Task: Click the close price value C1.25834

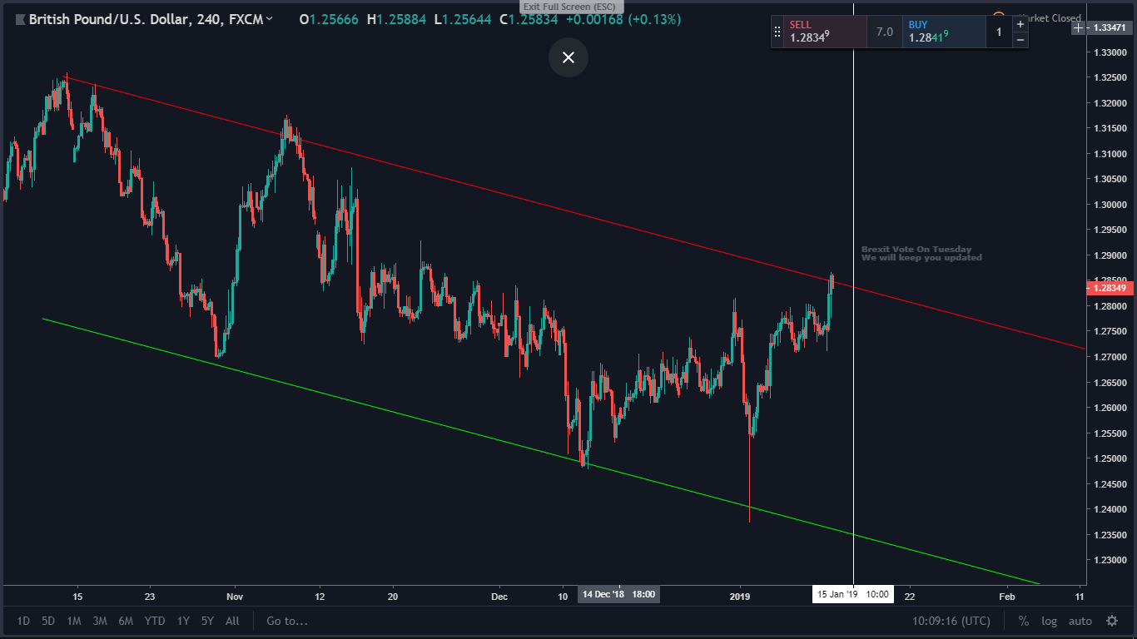Action: tap(529, 18)
